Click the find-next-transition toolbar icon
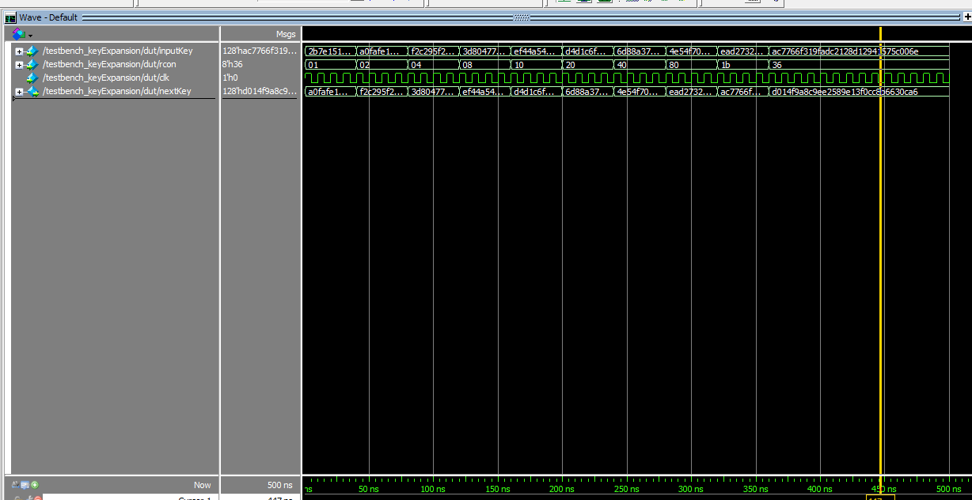Viewport: 972px width, 500px height. pyautogui.click(x=681, y=2)
